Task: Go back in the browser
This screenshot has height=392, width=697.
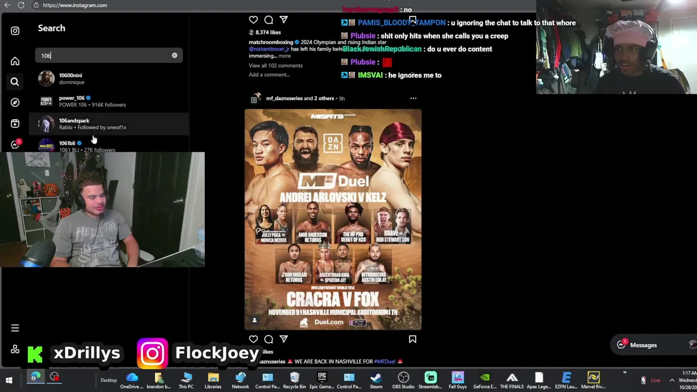Action: (7, 5)
